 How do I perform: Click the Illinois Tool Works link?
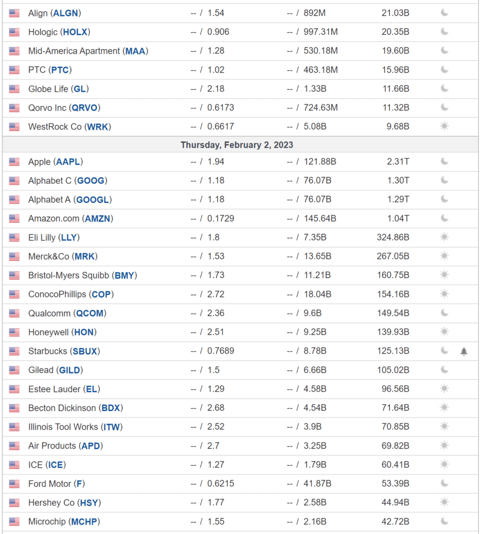[x=63, y=427]
